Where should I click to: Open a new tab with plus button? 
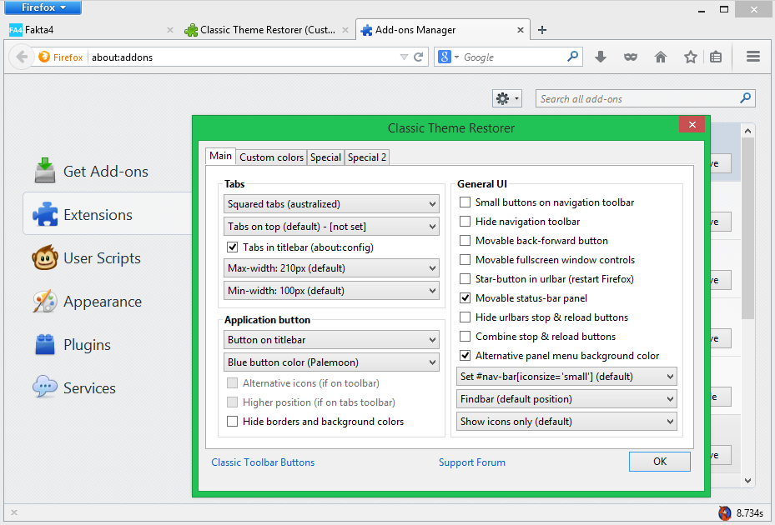[x=542, y=30]
